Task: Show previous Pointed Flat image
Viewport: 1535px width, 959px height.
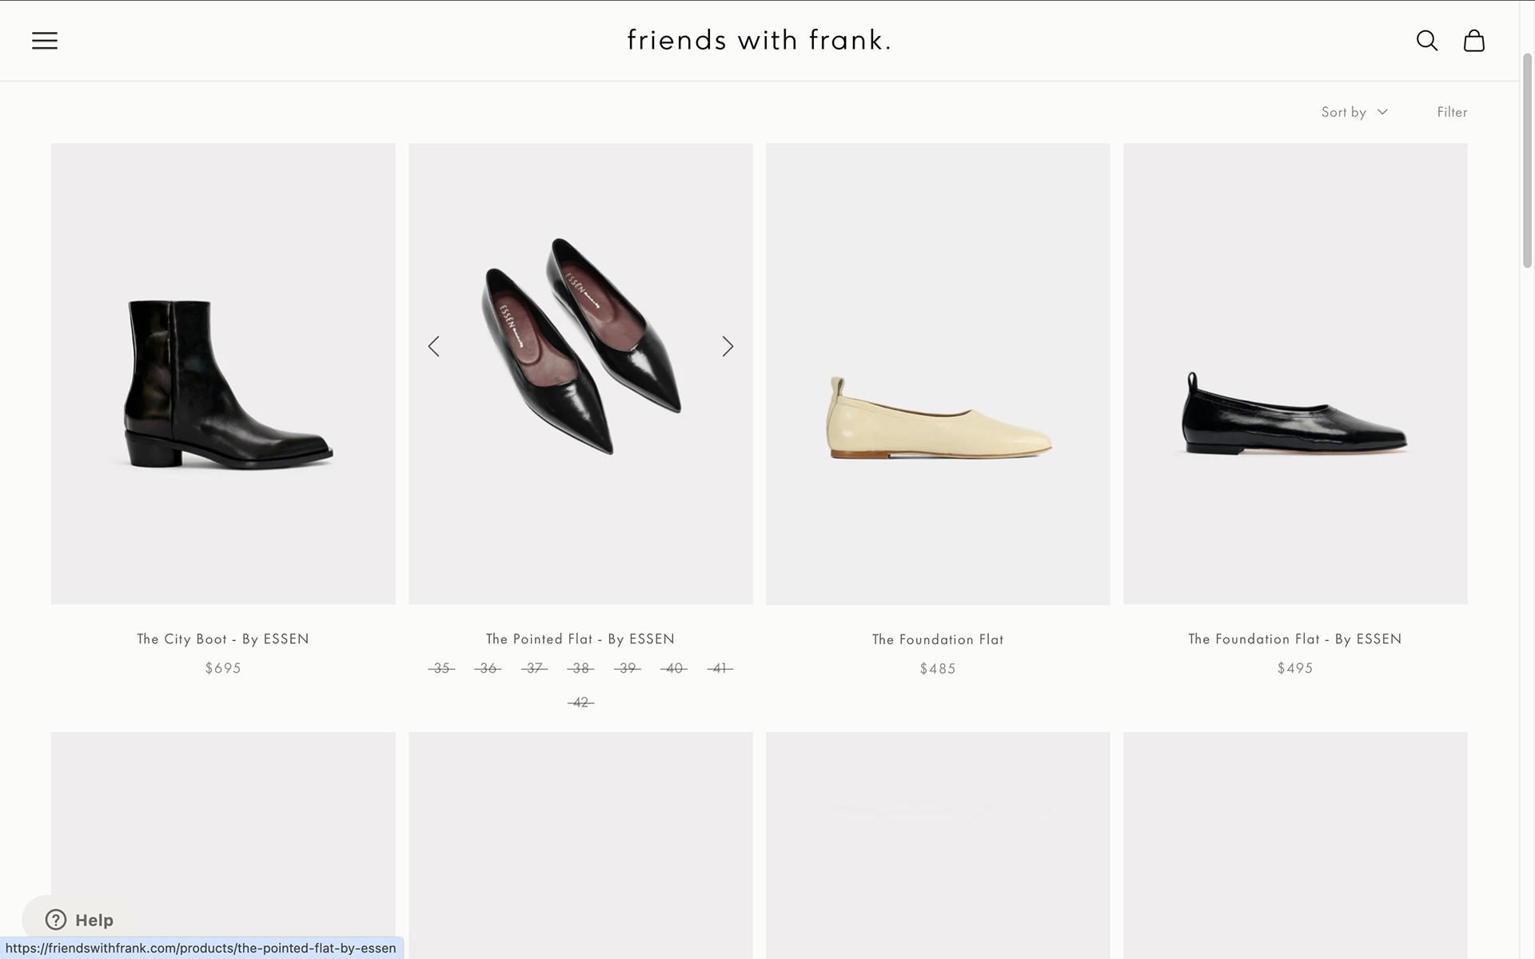Action: point(433,346)
